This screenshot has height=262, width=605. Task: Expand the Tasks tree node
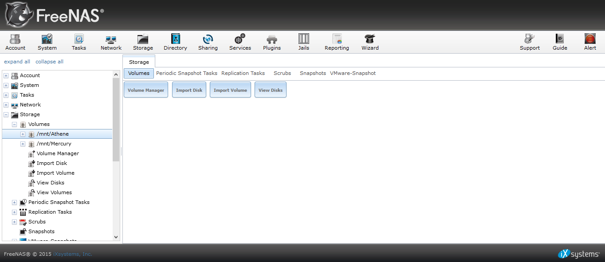pyautogui.click(x=6, y=95)
